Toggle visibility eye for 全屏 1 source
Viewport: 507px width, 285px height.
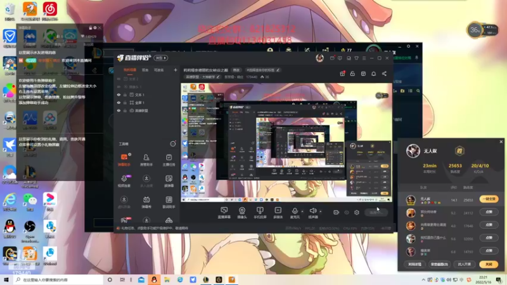[119, 103]
